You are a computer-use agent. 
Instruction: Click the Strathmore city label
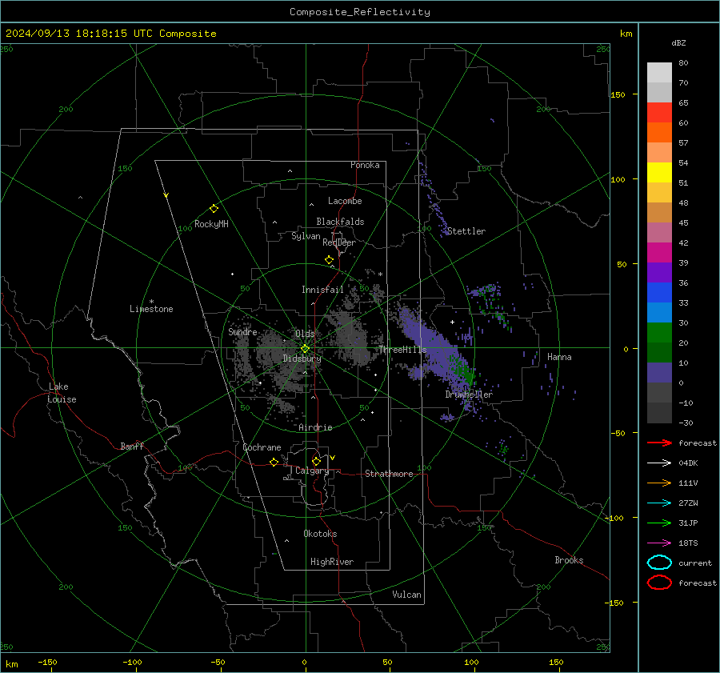click(x=389, y=474)
